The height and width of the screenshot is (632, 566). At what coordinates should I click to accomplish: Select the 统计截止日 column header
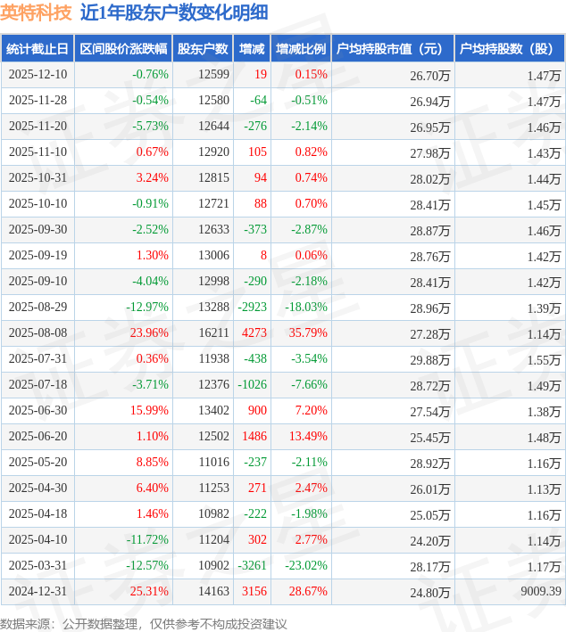pyautogui.click(x=37, y=49)
